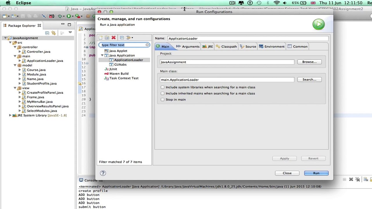Click the Close dialog button
This screenshot has width=372, height=209.
tap(287, 173)
